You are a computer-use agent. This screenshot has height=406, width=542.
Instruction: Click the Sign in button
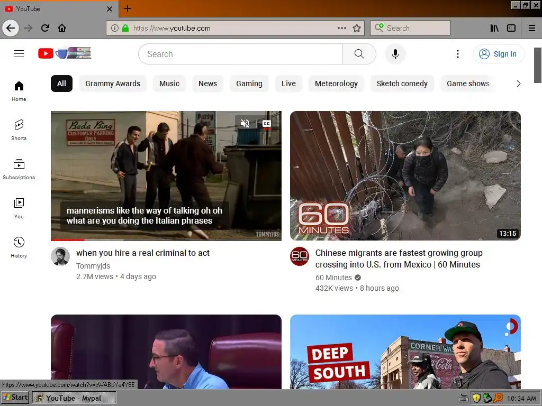click(499, 54)
